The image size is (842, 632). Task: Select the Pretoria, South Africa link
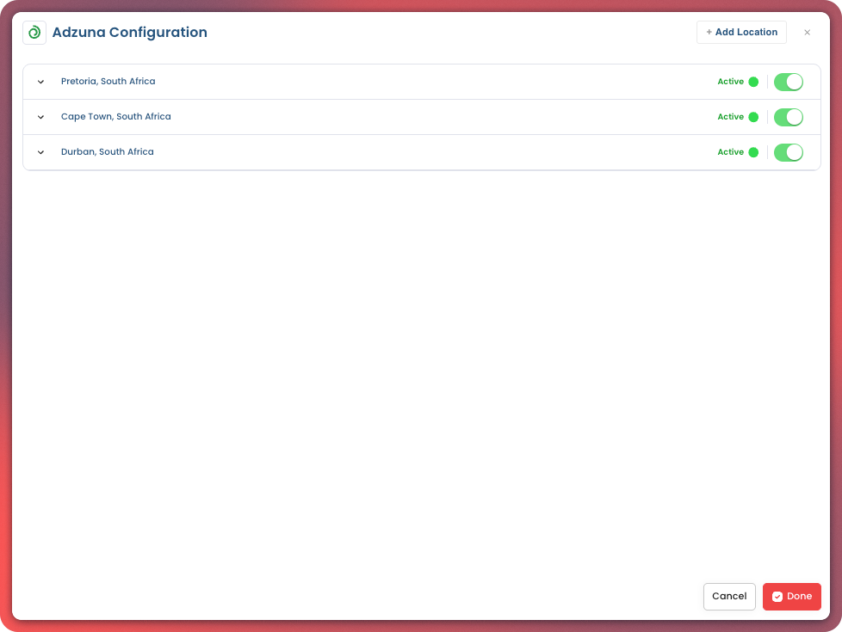pos(108,81)
